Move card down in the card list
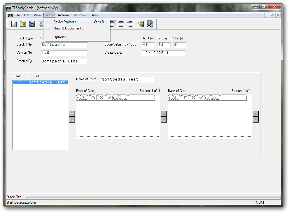This screenshot has height=213, width=289. [x=72, y=120]
